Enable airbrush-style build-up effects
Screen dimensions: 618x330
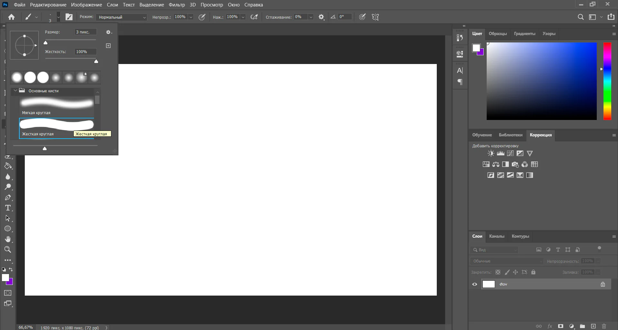[254, 17]
